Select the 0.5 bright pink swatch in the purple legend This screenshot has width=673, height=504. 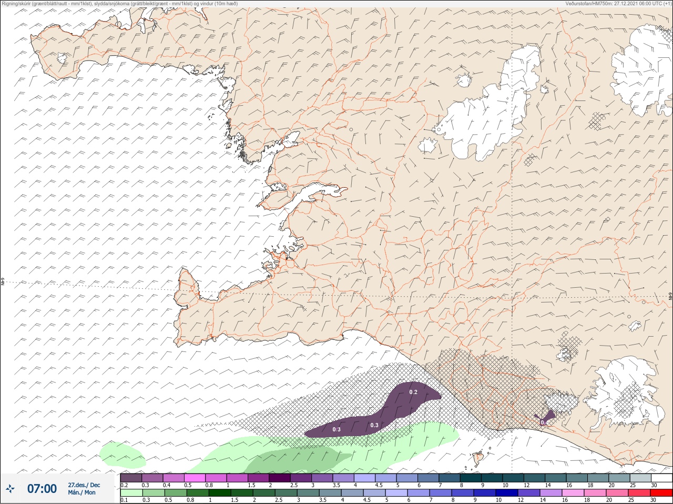(195, 478)
